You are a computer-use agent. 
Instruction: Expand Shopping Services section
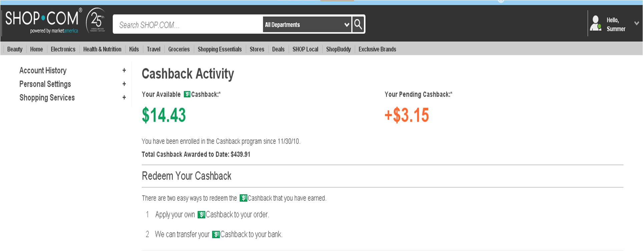coord(124,98)
